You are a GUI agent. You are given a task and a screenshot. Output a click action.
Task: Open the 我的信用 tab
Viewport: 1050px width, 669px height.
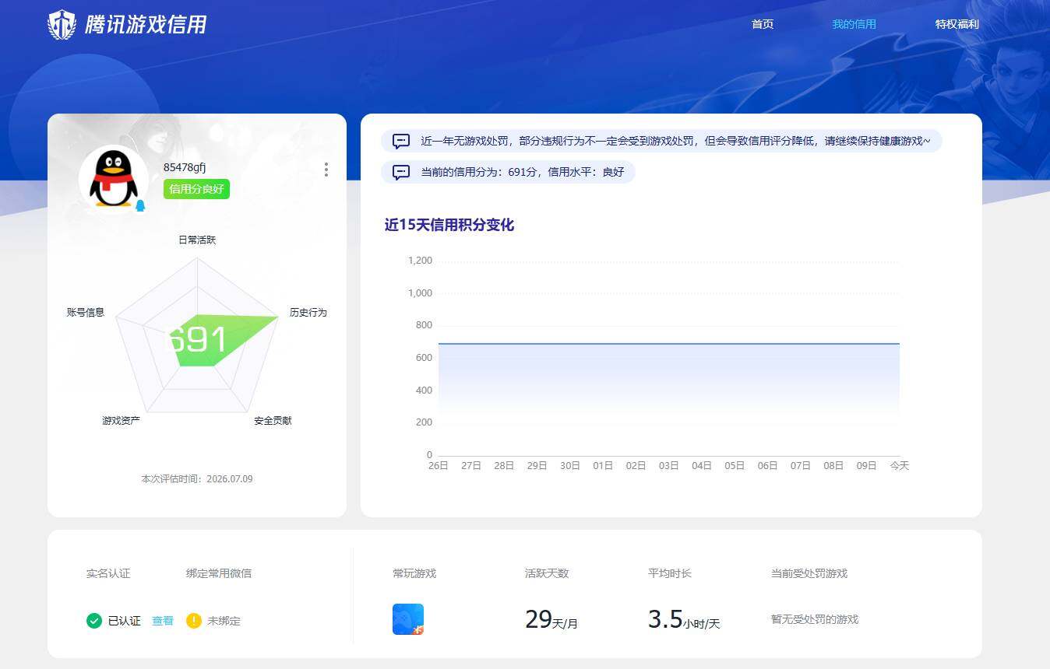coord(854,24)
